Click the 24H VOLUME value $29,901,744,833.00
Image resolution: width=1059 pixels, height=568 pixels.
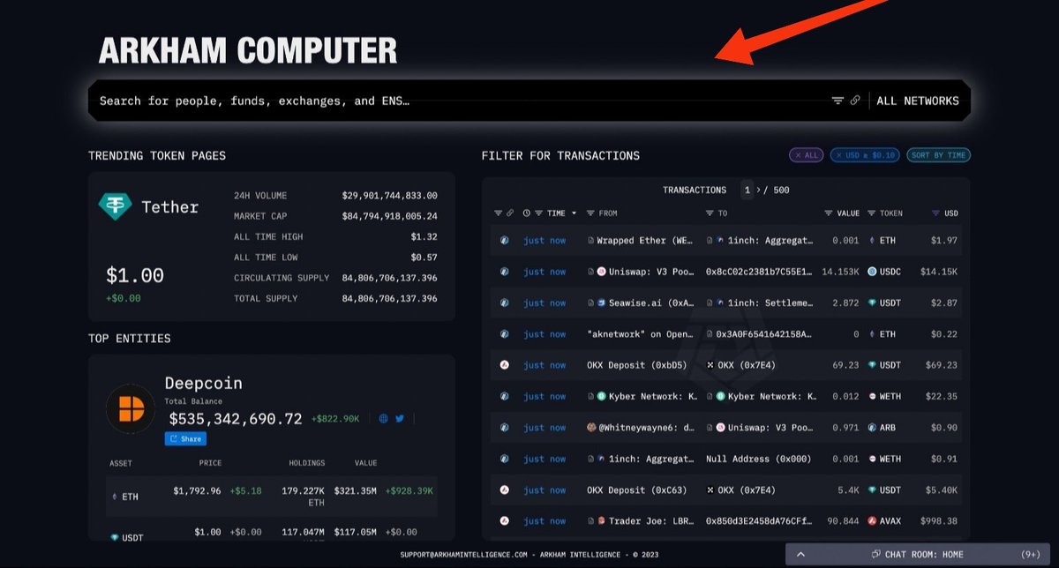click(389, 196)
